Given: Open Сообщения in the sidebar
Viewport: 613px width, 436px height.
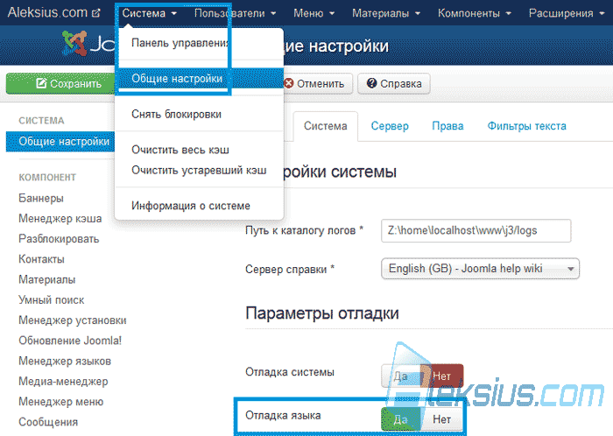Looking at the screenshot, I should tap(48, 421).
